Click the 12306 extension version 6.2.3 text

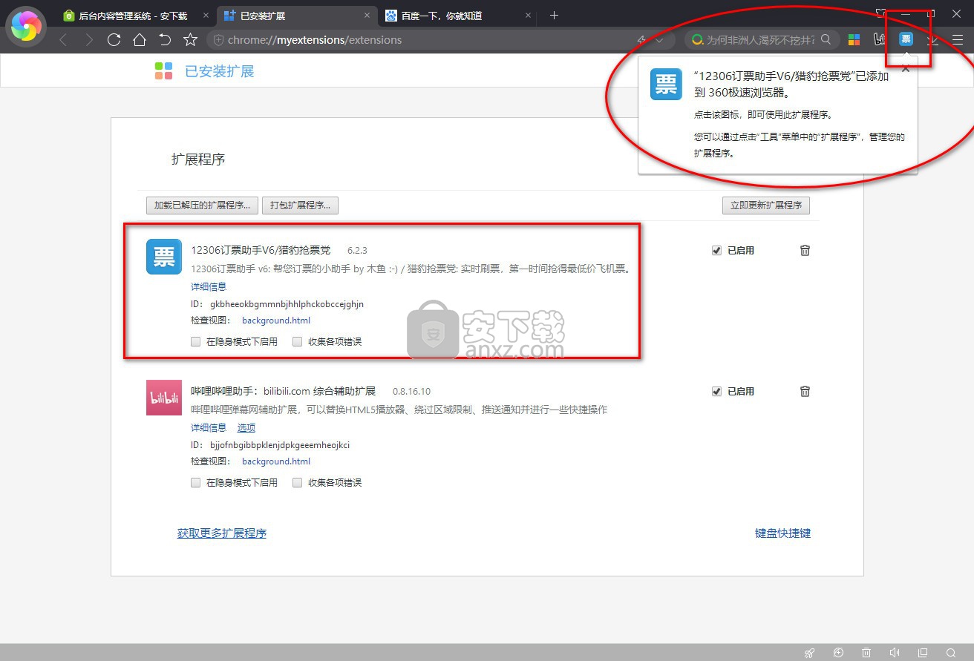[x=357, y=251]
